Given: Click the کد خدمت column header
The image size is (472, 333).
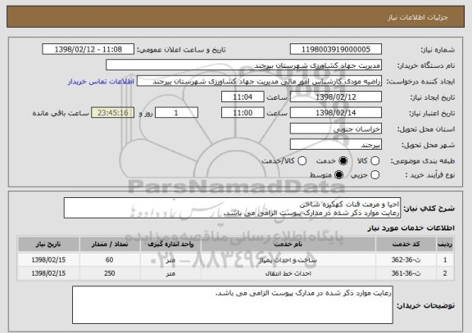Looking at the screenshot, I should (x=406, y=244).
